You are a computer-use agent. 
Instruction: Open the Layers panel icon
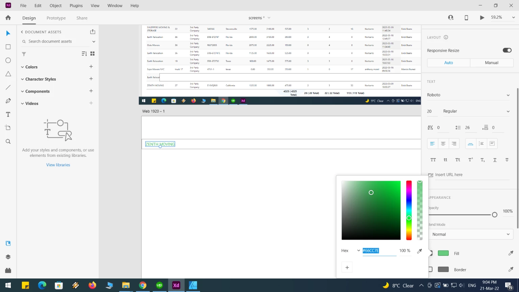click(x=8, y=257)
